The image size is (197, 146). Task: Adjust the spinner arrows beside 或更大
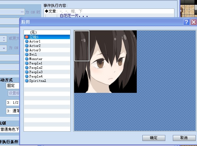click(x=4, y=39)
